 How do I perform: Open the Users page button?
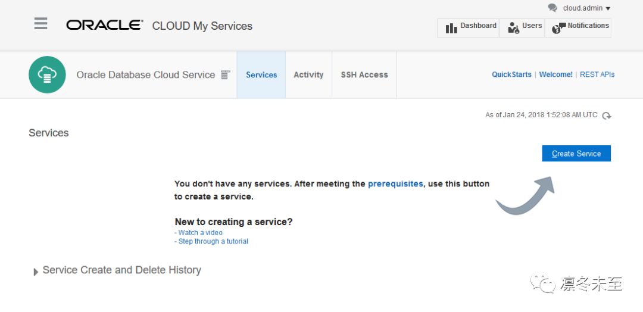(x=525, y=27)
